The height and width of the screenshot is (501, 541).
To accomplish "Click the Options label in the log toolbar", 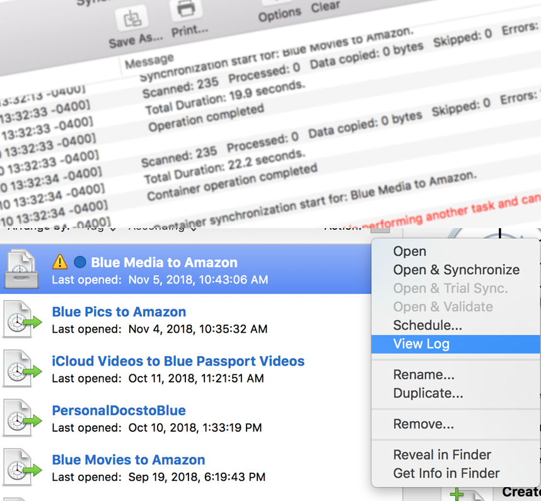I will (x=280, y=13).
